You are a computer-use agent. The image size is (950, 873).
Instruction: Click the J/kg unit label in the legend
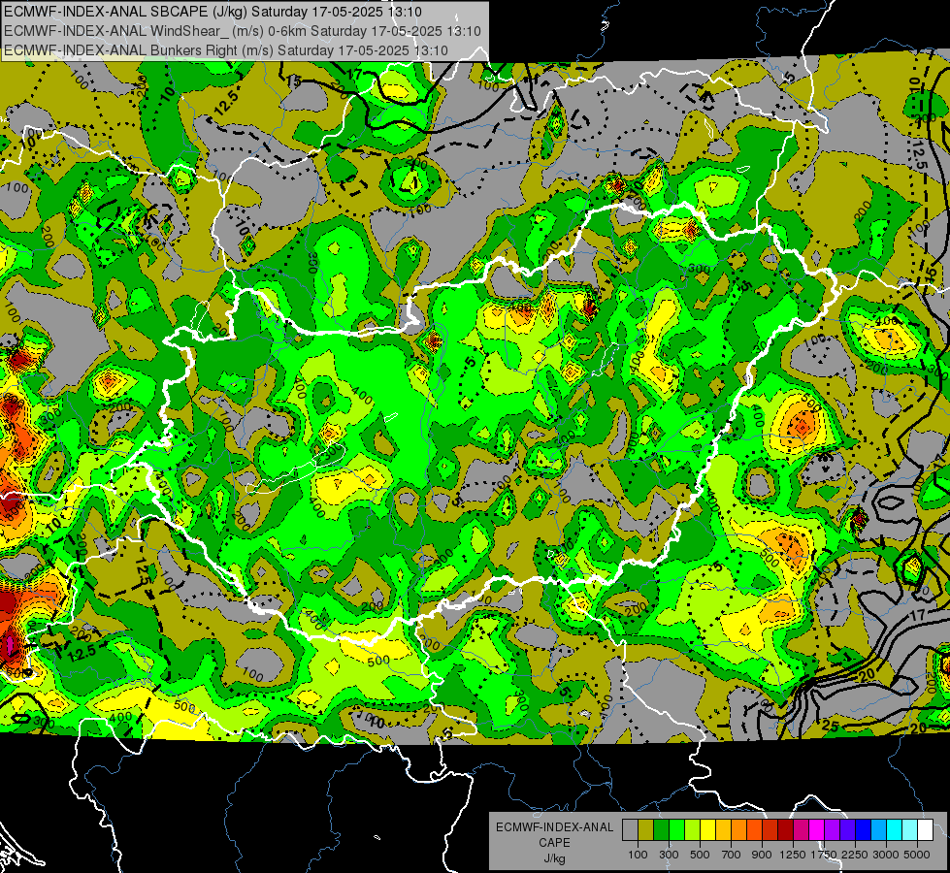pyautogui.click(x=554, y=858)
